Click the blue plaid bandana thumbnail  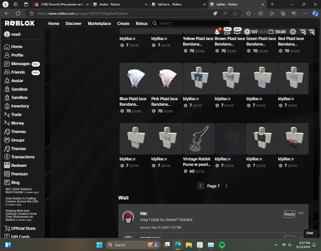click(135, 78)
